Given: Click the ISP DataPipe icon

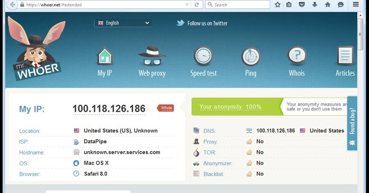Looking at the screenshot, I should [77, 141].
